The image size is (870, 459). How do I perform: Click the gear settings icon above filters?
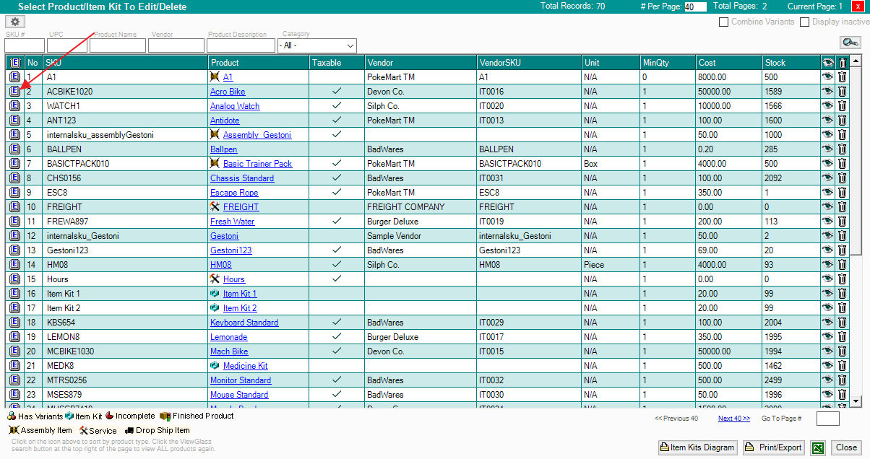tap(14, 22)
